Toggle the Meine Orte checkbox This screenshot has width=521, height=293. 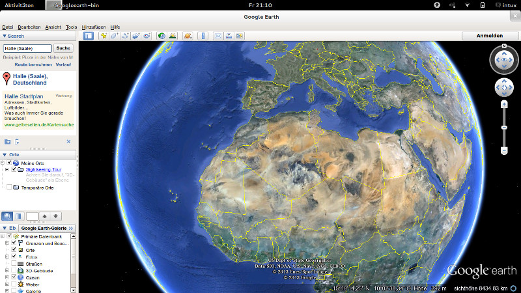click(9, 163)
